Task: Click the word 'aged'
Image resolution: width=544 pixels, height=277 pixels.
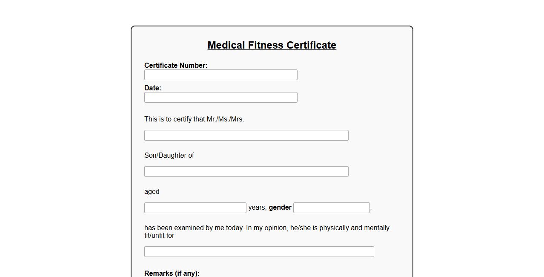Action: point(152,192)
